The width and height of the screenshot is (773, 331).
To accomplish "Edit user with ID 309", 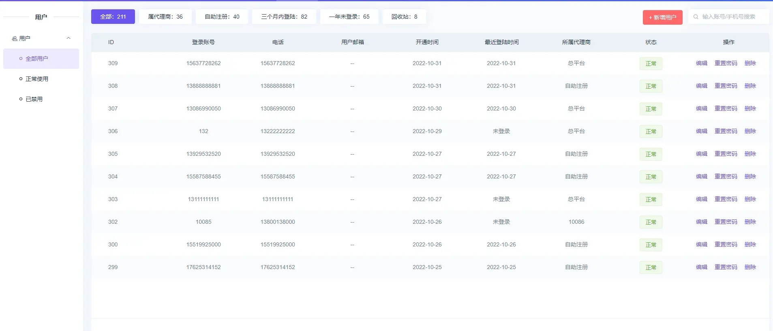I will click(x=701, y=63).
